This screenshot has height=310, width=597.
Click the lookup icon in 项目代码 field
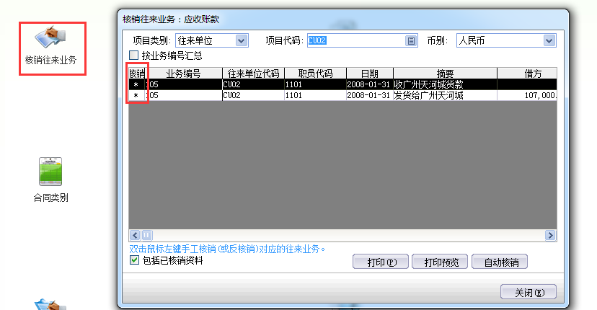[411, 41]
